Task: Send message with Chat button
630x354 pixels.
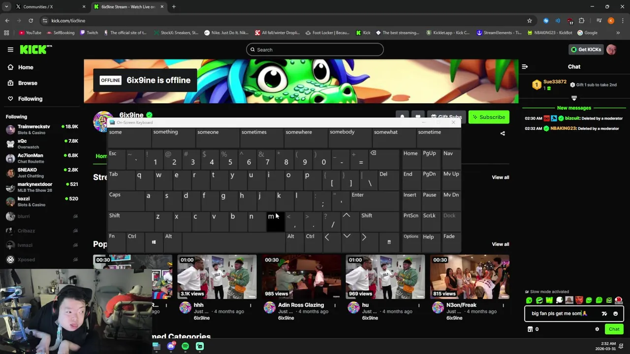Action: [x=614, y=329]
